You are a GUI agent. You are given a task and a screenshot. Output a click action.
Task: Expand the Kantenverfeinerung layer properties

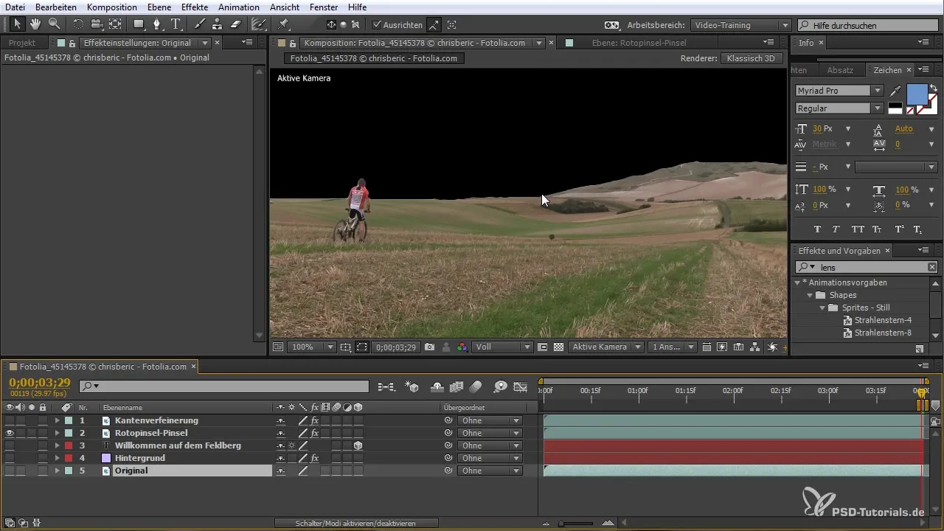[57, 420]
